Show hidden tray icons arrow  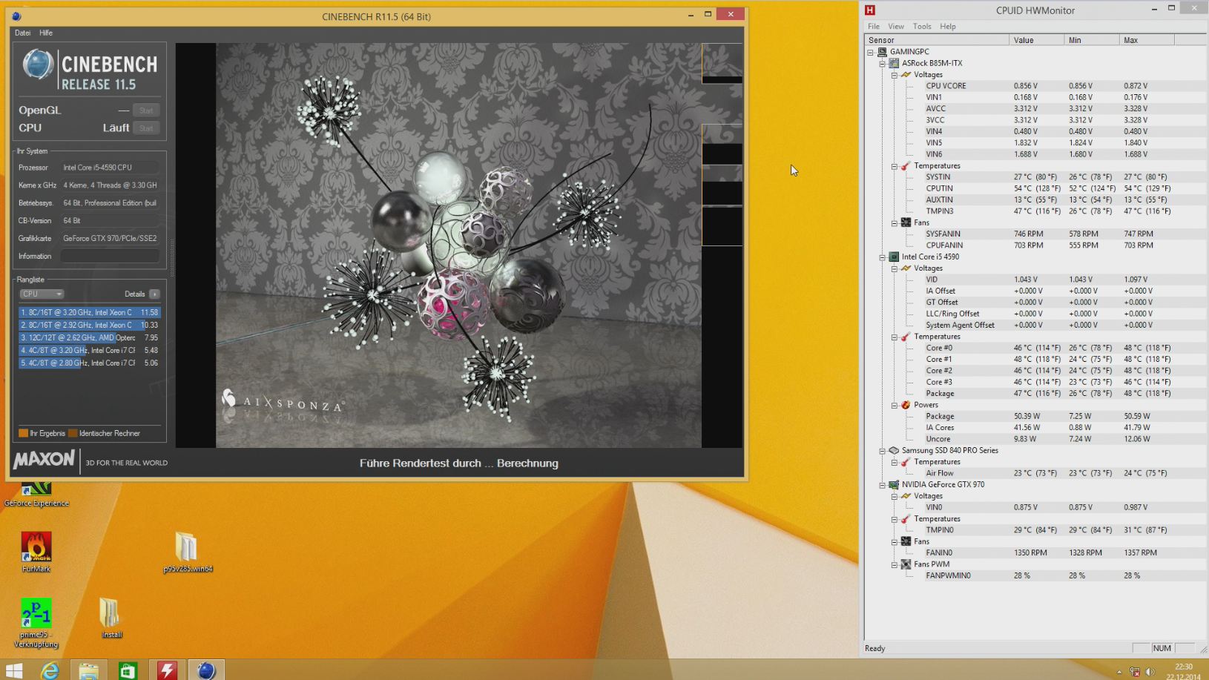point(1119,672)
